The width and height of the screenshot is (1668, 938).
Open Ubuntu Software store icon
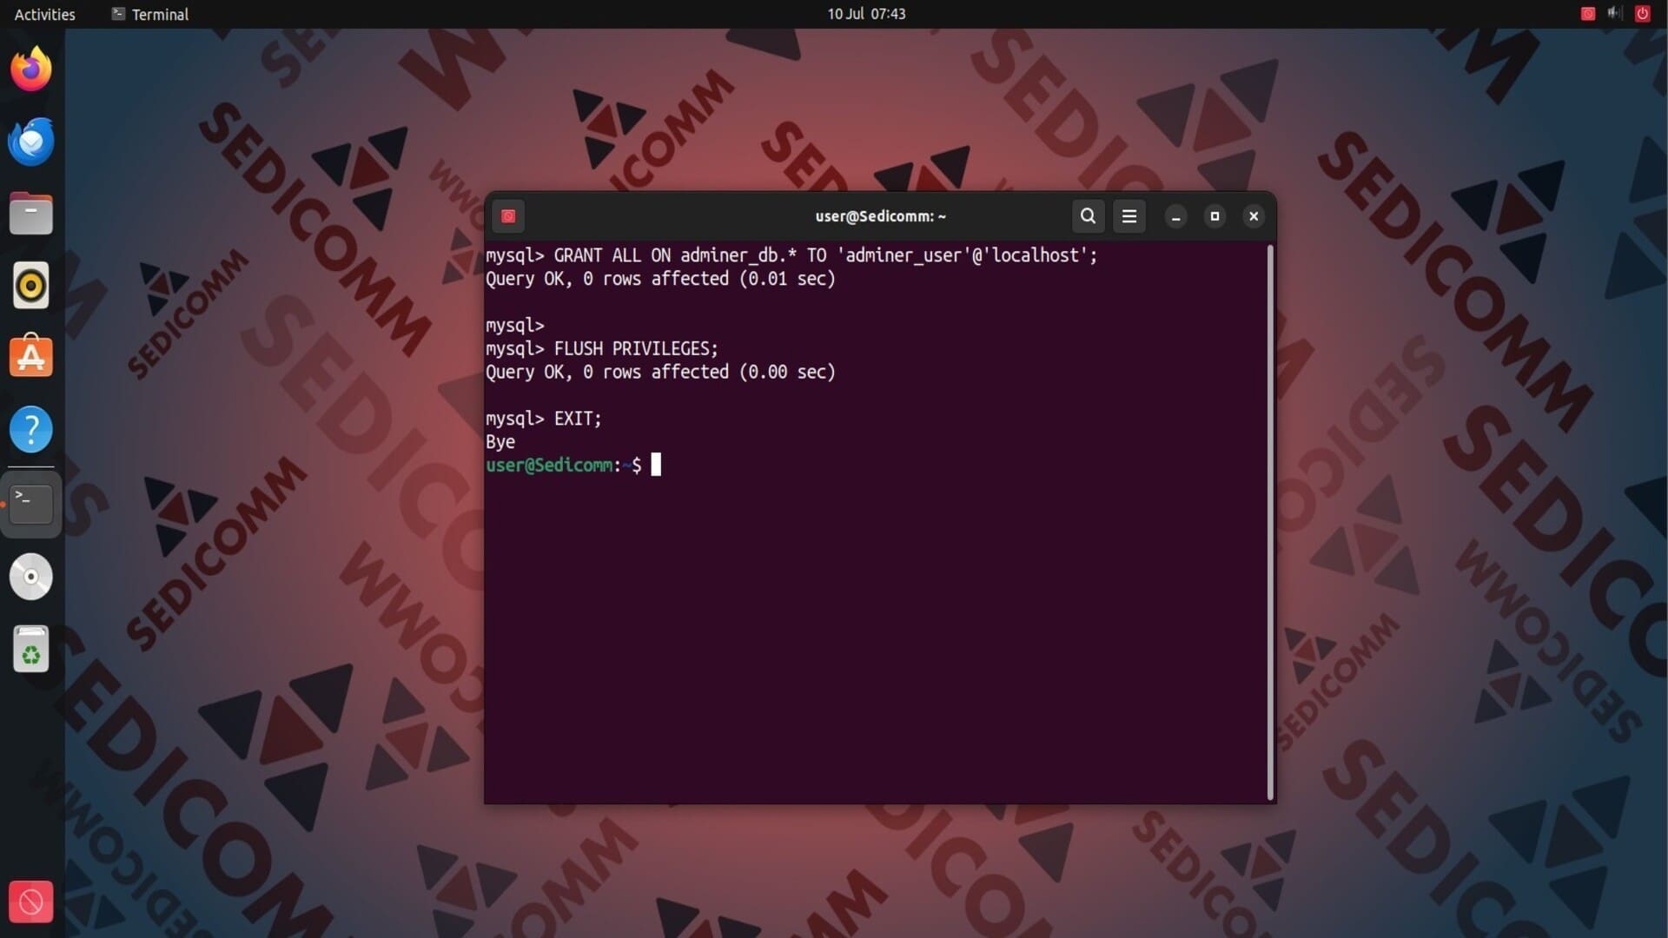click(x=31, y=357)
